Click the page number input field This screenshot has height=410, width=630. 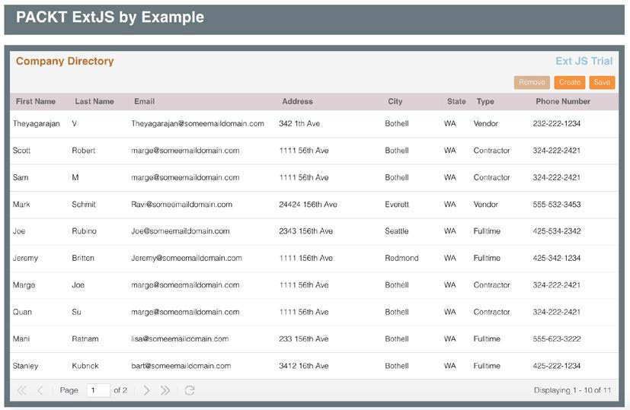pos(98,390)
